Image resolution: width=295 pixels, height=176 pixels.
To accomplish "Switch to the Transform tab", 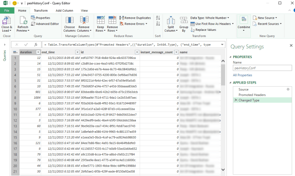I will [x=41, y=11].
